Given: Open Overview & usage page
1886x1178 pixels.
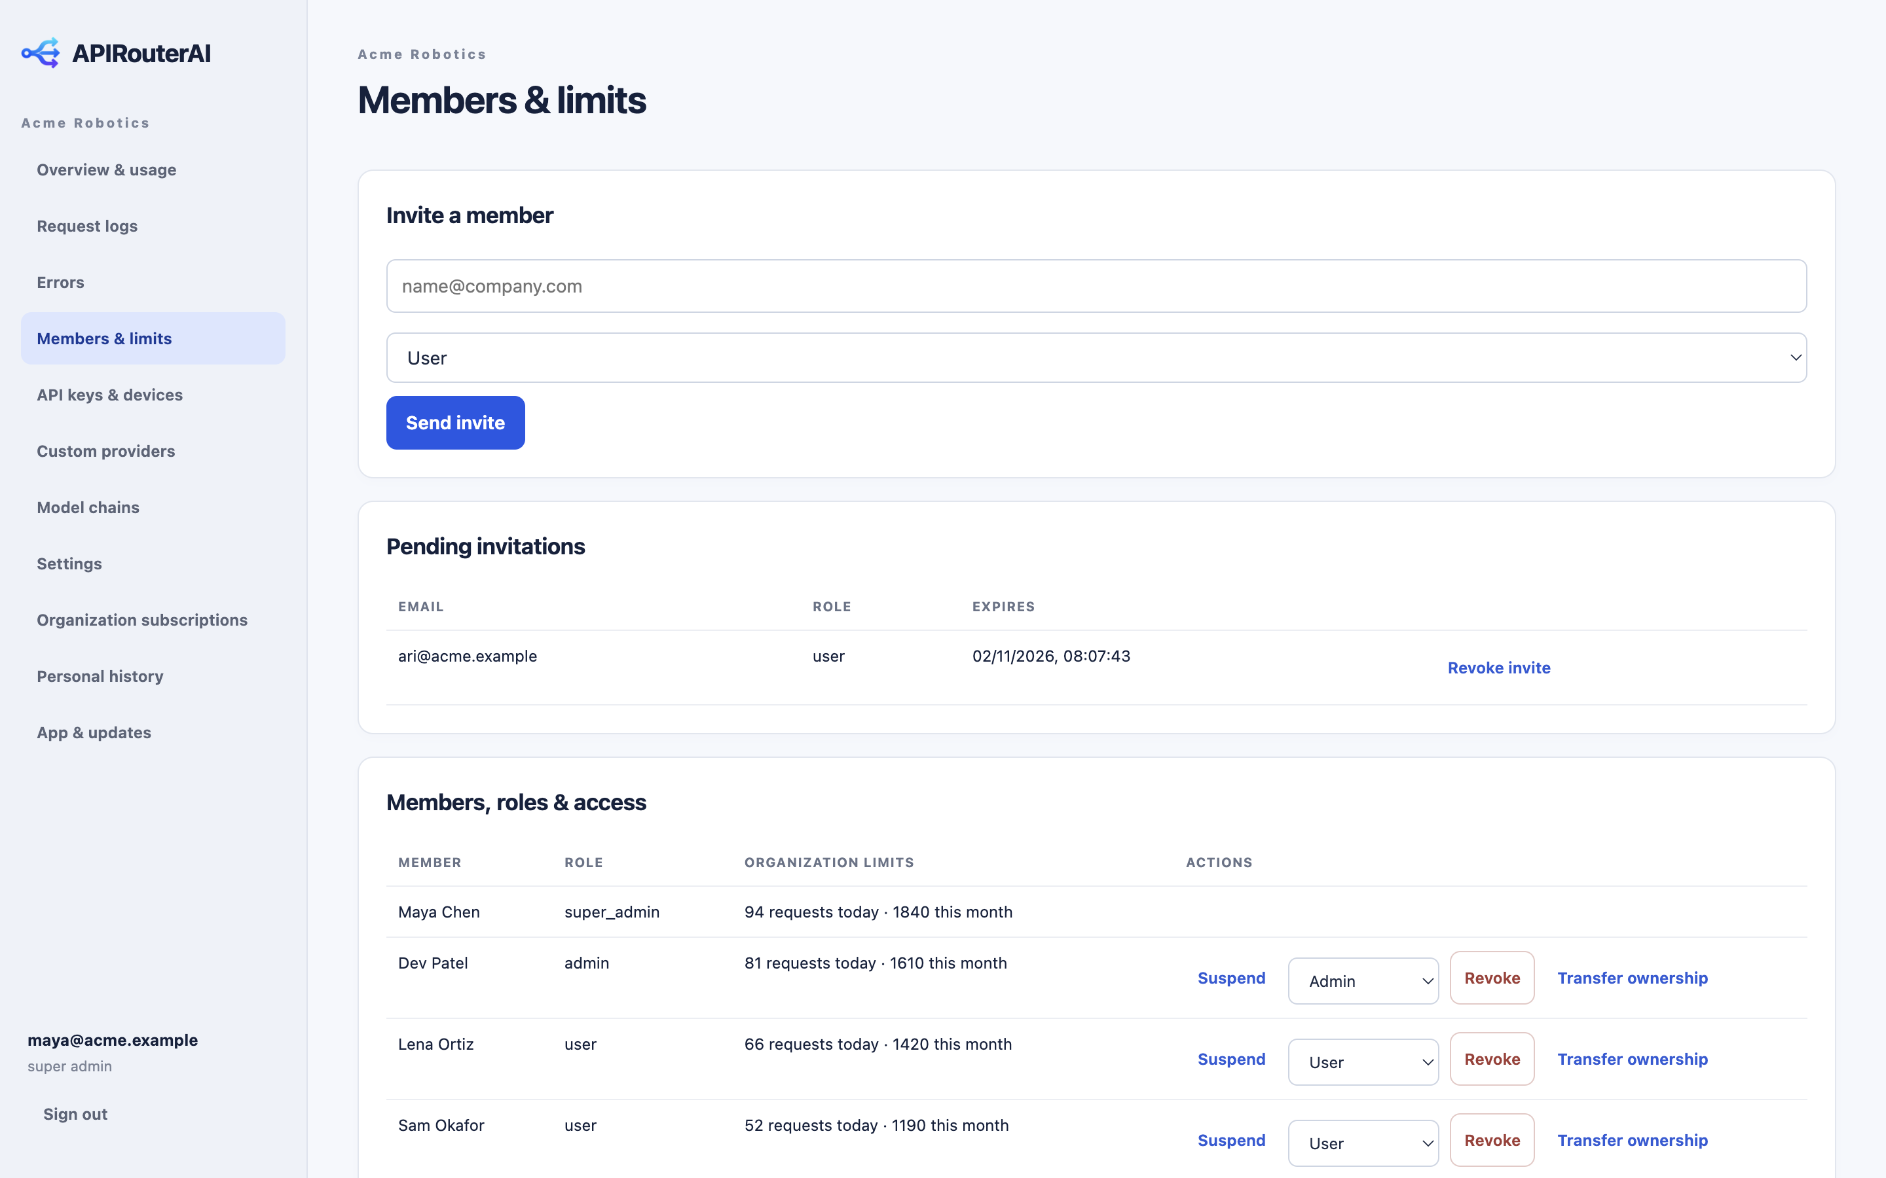Looking at the screenshot, I should point(153,170).
